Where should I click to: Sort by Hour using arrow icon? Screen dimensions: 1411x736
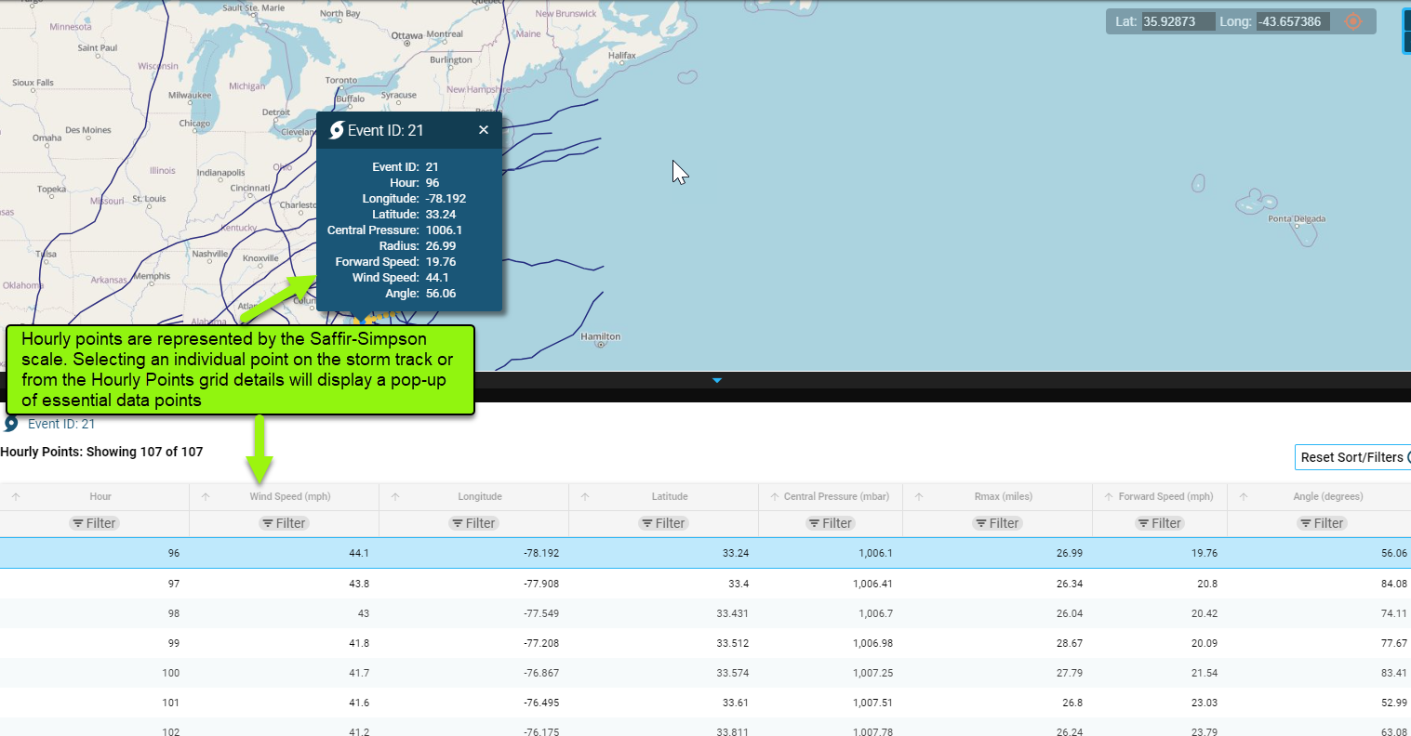pos(16,497)
